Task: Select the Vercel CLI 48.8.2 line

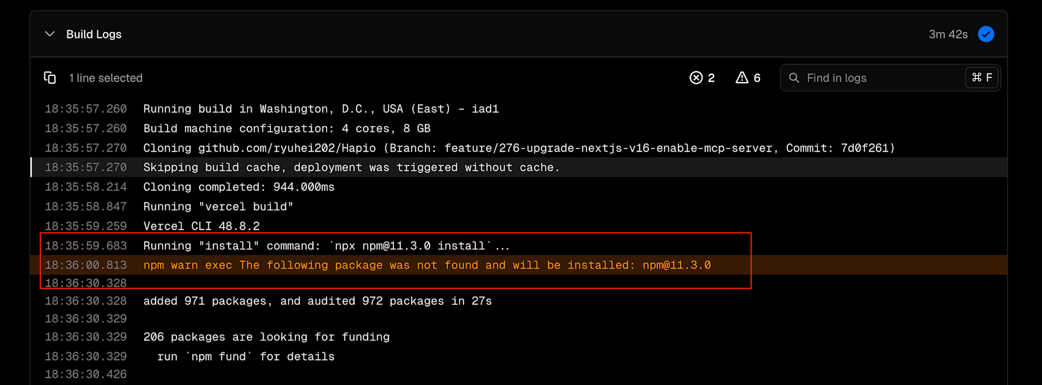Action: click(202, 226)
